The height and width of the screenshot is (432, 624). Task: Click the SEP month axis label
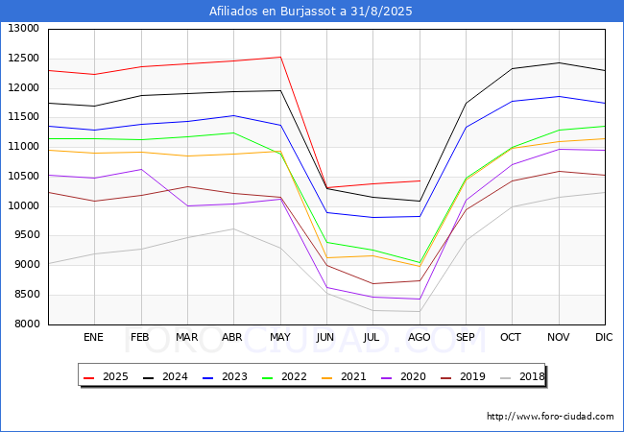tap(466, 337)
